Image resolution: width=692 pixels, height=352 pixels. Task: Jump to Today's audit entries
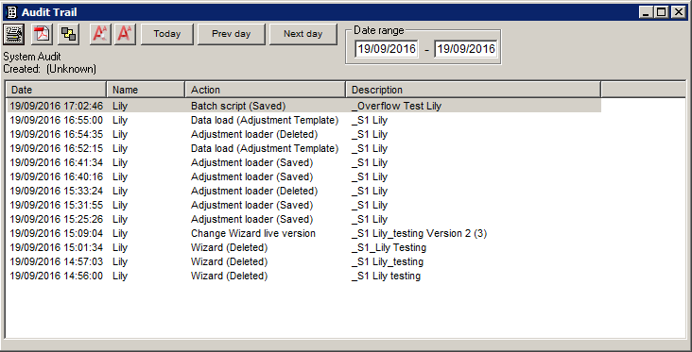(166, 34)
